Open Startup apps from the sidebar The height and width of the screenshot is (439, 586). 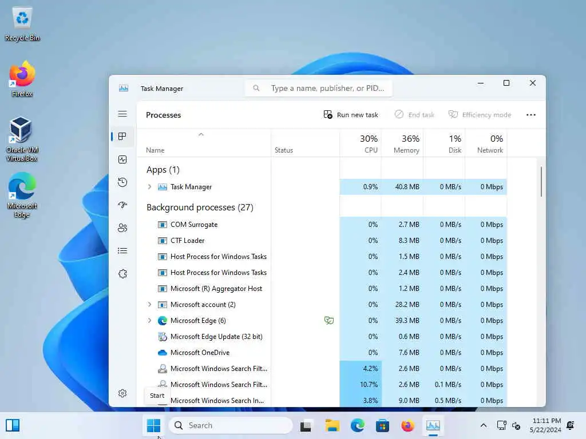click(x=122, y=205)
